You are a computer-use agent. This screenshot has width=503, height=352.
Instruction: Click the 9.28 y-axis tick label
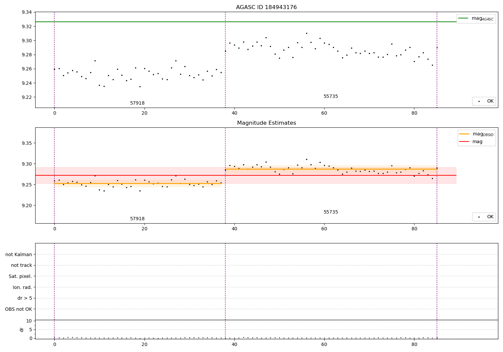click(27, 55)
